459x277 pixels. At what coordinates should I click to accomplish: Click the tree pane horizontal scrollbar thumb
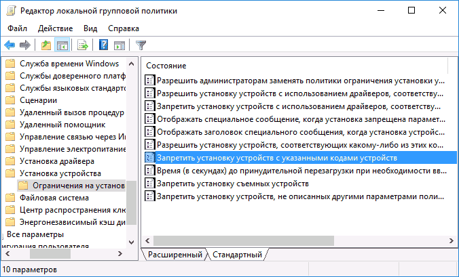50,254
